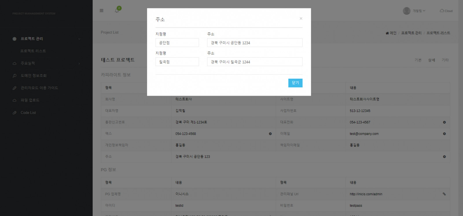Close the 주소 dialog with the X icon
Viewport: 463px width, 216px height.
point(301,19)
